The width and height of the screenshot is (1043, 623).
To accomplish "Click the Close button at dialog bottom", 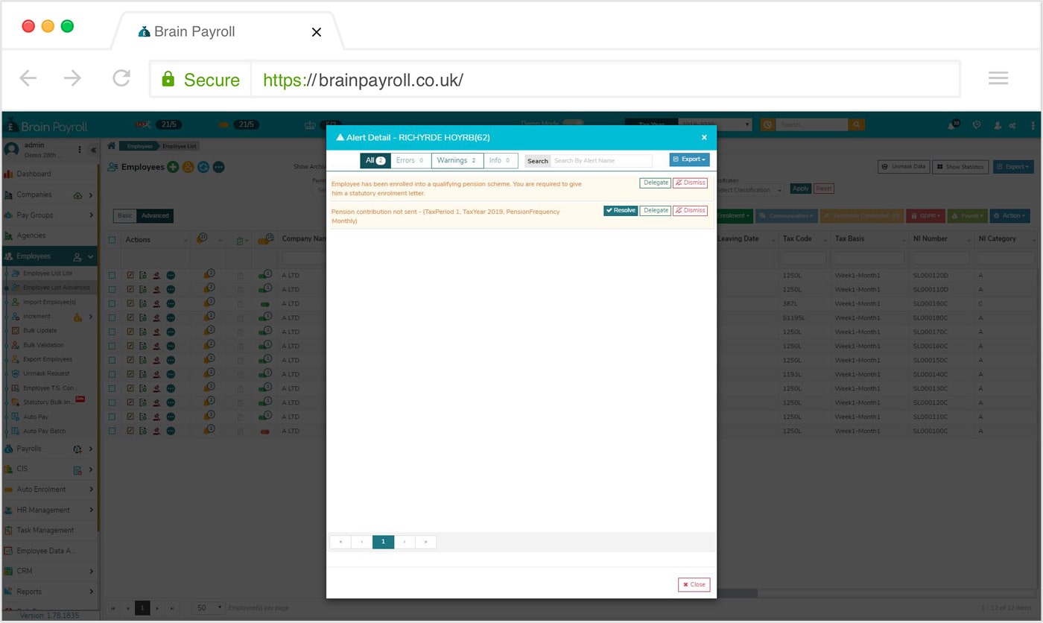I will [x=694, y=585].
